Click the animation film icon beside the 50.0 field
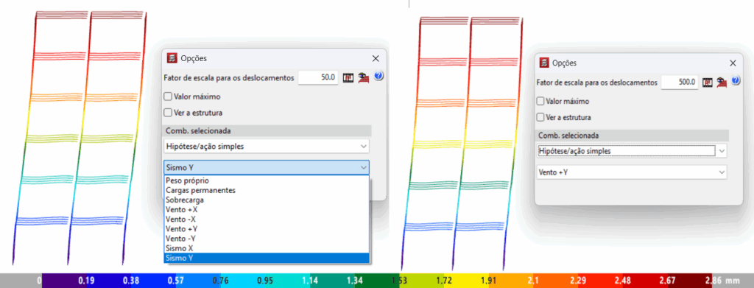 348,77
